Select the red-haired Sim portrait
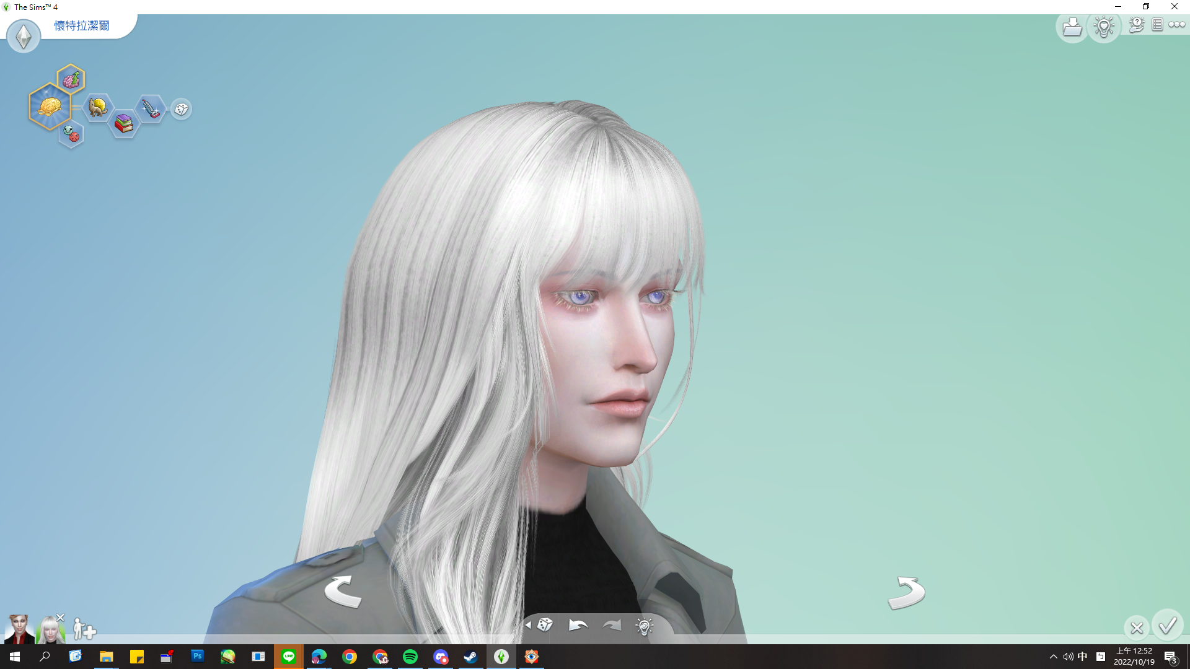Image resolution: width=1190 pixels, height=669 pixels. click(x=19, y=629)
